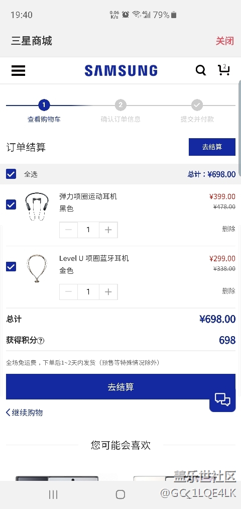This screenshot has width=241, height=509.
Task: Delete the 弹力项圈运动耳机 item via 删除
Action: (228, 229)
